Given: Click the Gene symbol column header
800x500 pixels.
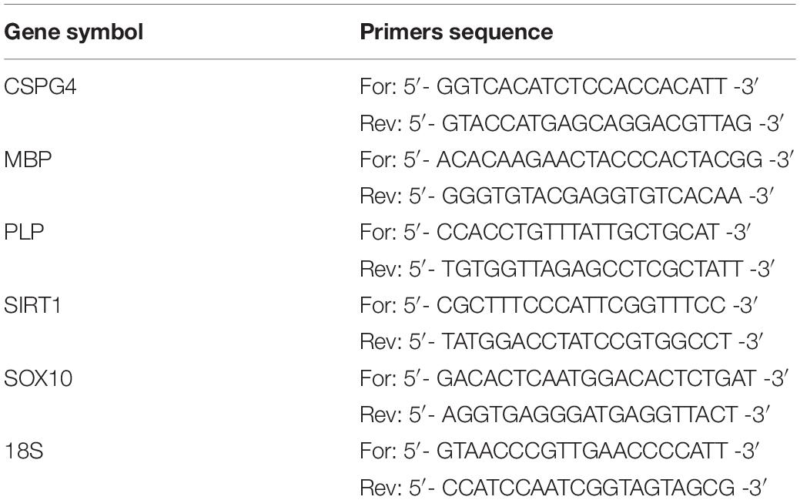Looking at the screenshot, I should 73,32.
